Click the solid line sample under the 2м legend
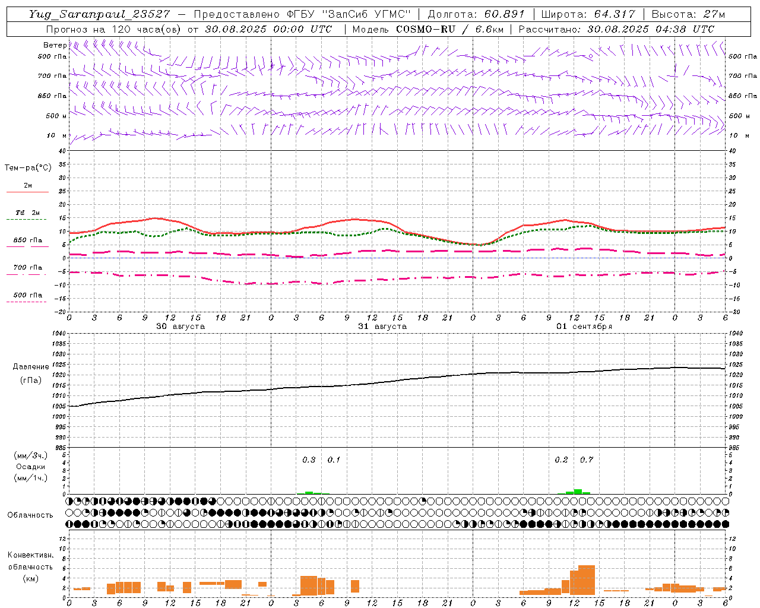This screenshot has height=608, width=760. point(27,192)
